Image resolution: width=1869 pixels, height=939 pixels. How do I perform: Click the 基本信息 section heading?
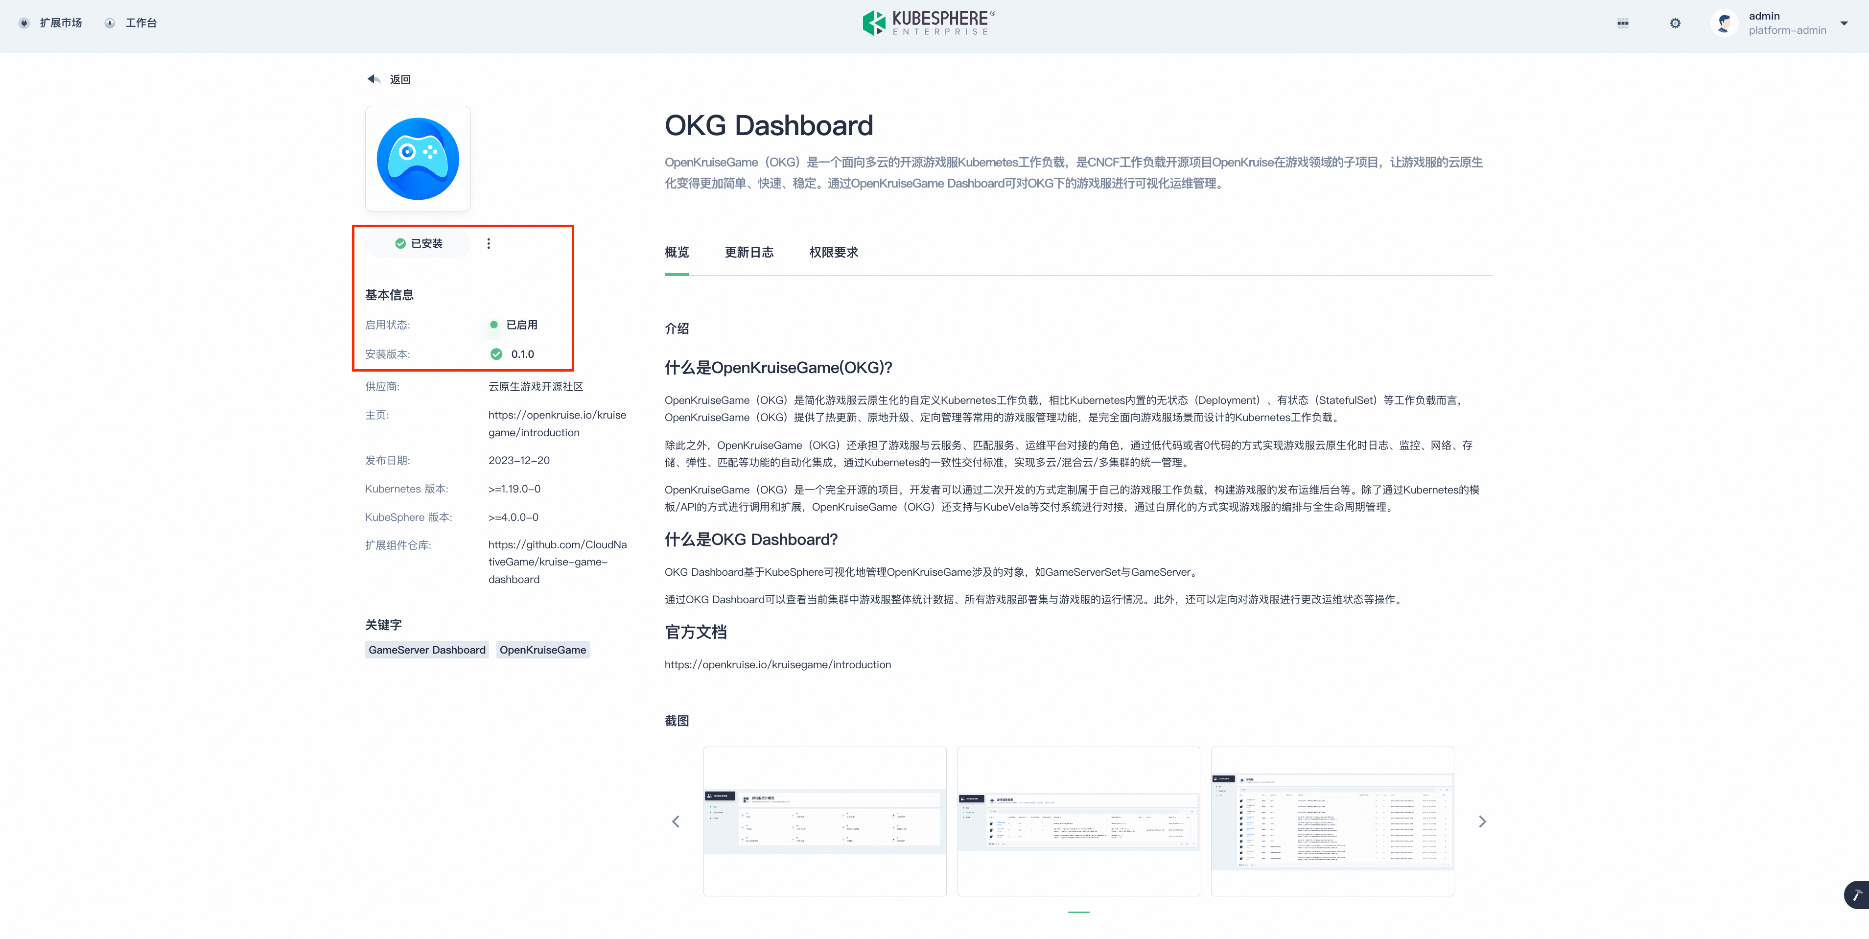[389, 295]
